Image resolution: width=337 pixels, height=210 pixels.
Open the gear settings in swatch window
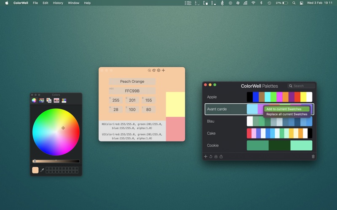point(158,71)
